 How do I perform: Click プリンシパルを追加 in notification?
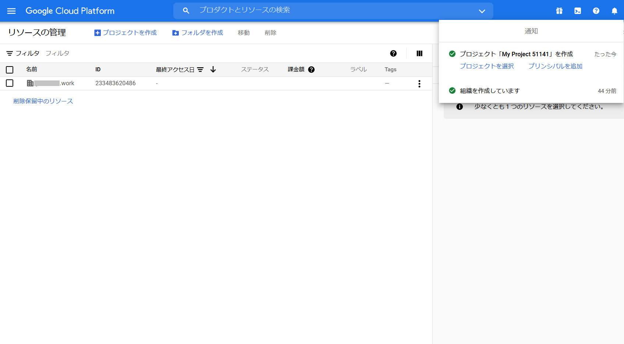[556, 66]
